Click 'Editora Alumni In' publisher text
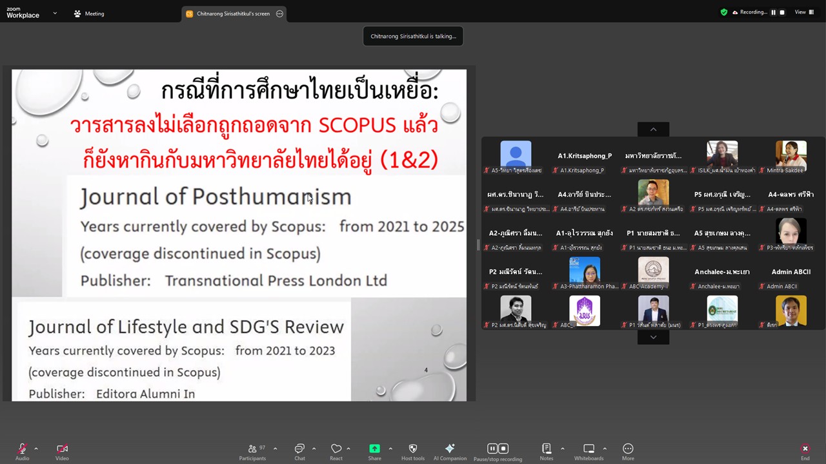826x464 pixels. 145,394
